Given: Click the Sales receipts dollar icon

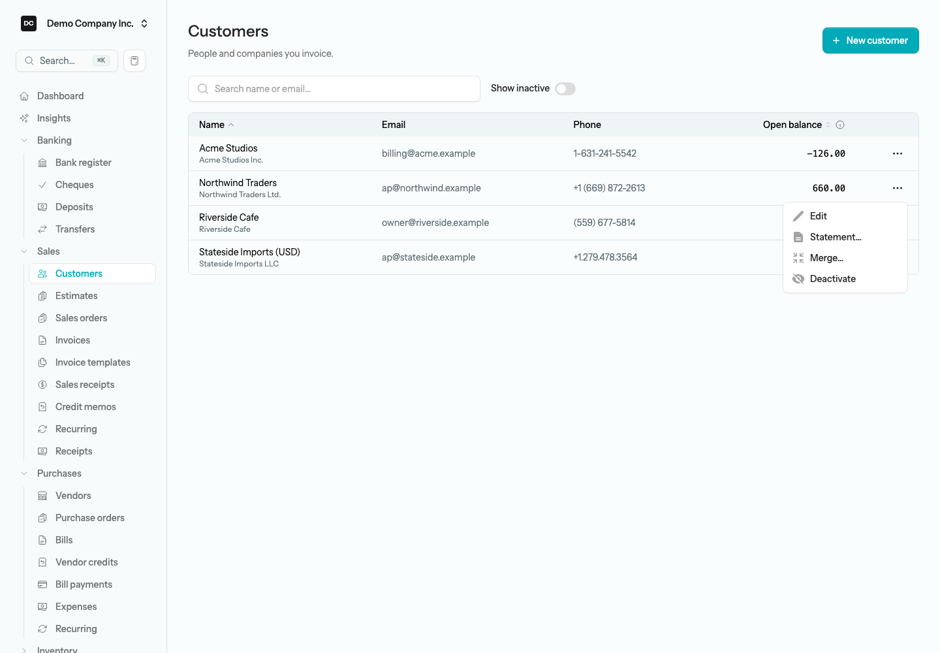Looking at the screenshot, I should click(x=42, y=385).
